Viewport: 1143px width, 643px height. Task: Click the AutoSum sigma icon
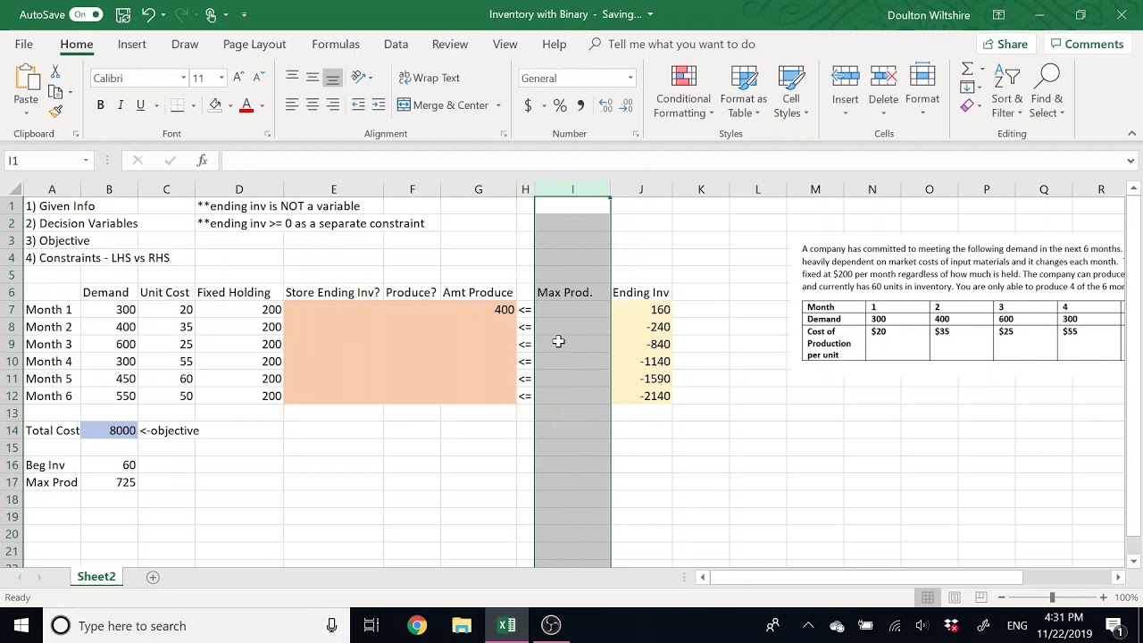tap(967, 70)
